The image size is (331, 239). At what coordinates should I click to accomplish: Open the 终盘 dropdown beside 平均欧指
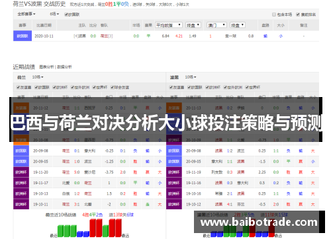click(193, 25)
